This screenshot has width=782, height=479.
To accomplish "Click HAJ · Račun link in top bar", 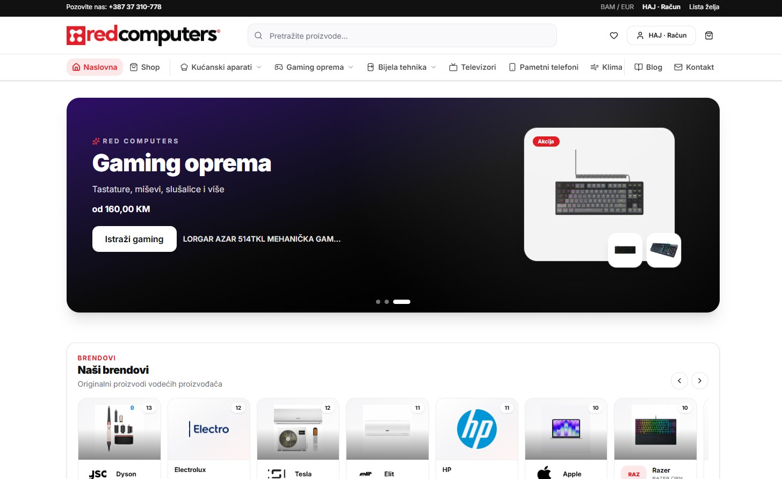I will pos(661,7).
